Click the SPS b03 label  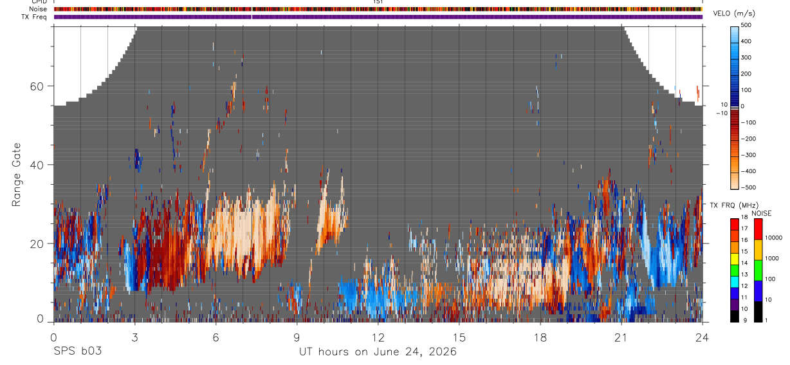pos(77,351)
